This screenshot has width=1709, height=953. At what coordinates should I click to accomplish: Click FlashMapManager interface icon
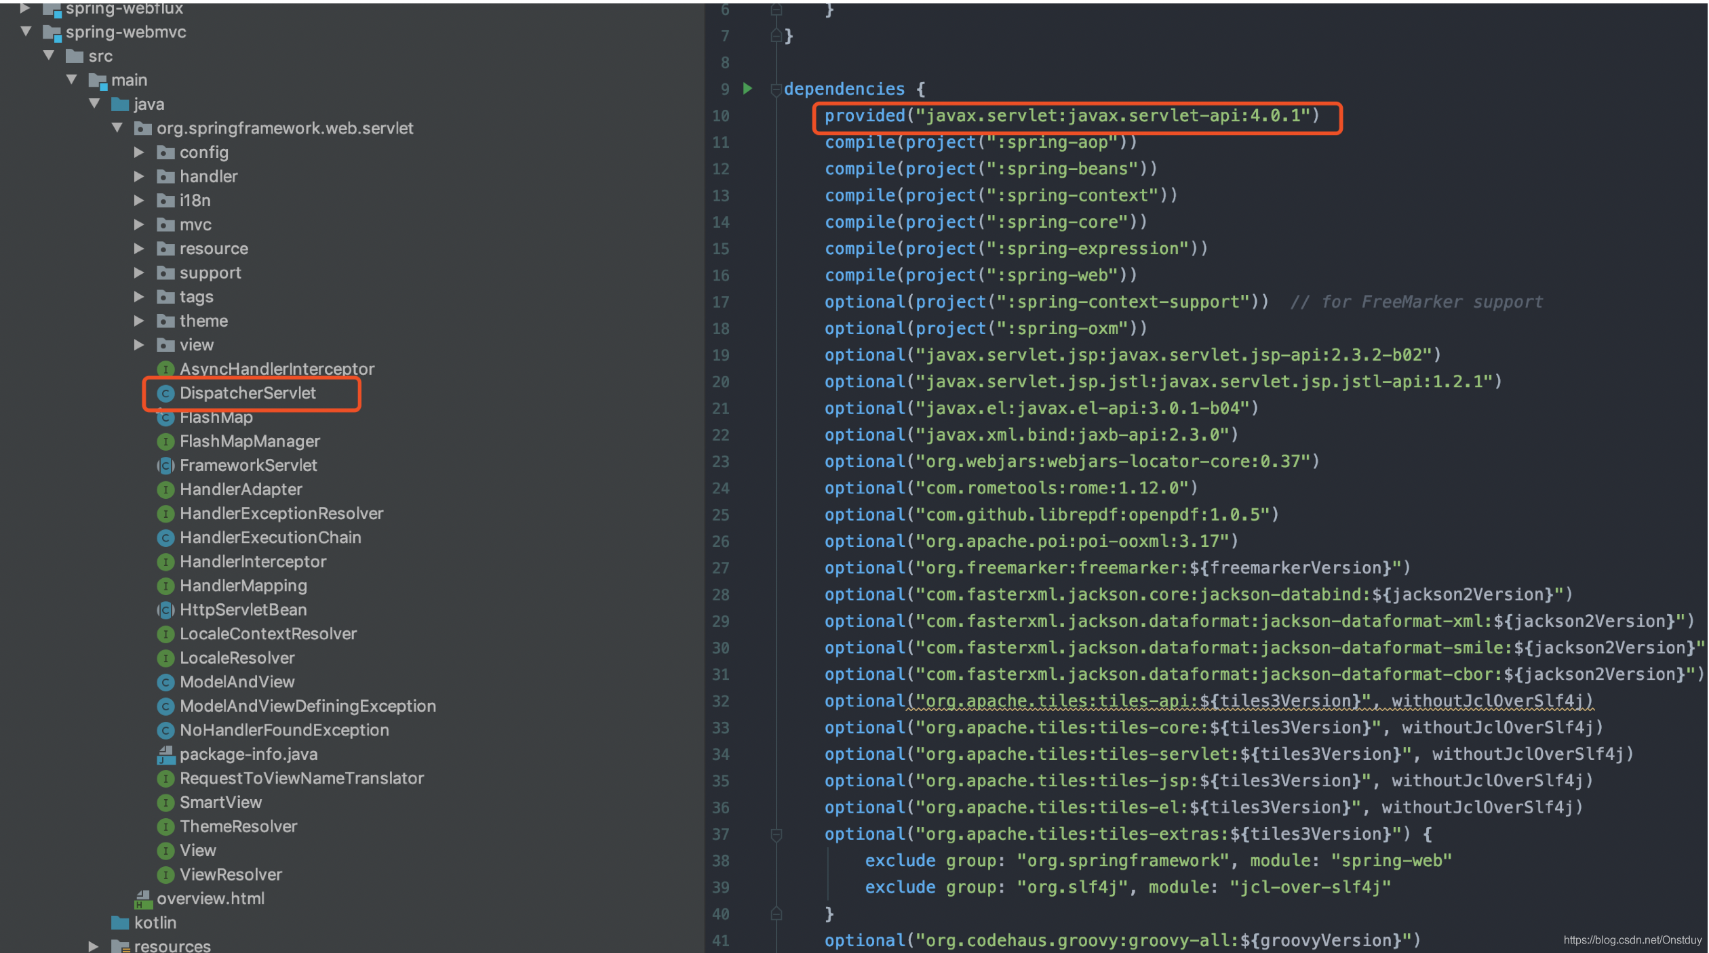pyautogui.click(x=165, y=441)
